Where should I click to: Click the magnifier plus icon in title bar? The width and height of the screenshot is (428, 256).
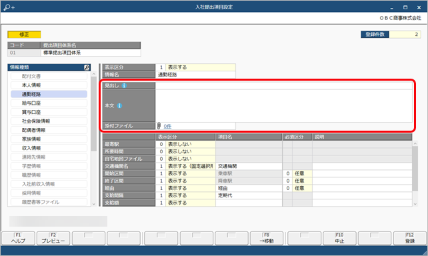click(x=9, y=7)
